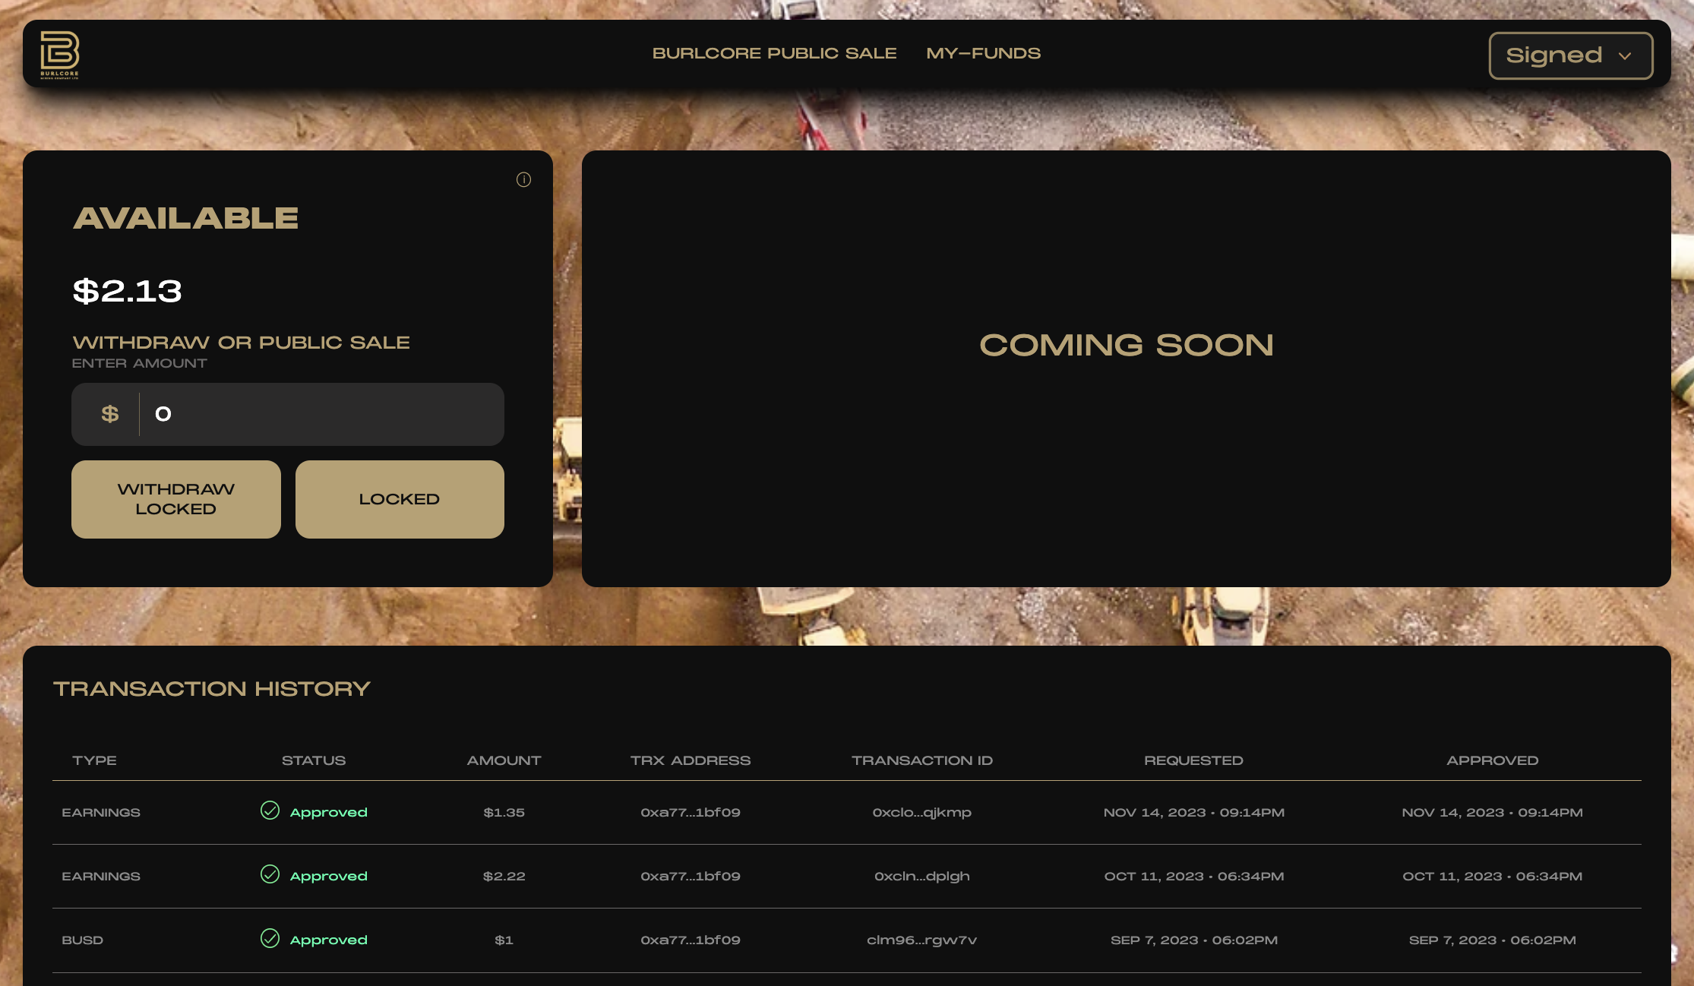This screenshot has height=986, width=1694.
Task: Focus the enter amount input field
Action: coord(319,414)
